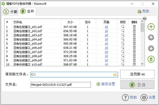The width and height of the screenshot is (159, 105).
Task: Preview 没有任何借口_p06.pdf with magnifier icon
Action: (x=123, y=48)
